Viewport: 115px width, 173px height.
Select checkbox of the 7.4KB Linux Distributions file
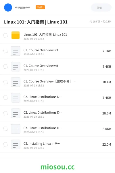coord(5,98)
